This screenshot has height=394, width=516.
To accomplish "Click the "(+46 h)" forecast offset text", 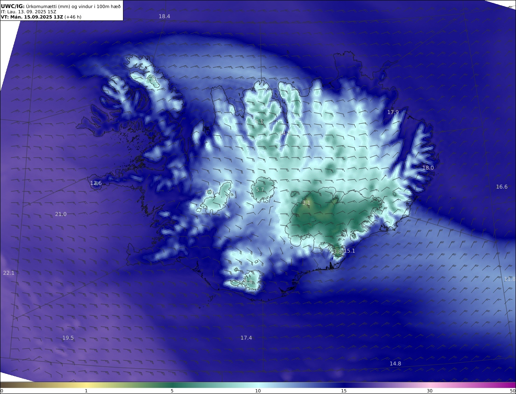I will 73,17.
